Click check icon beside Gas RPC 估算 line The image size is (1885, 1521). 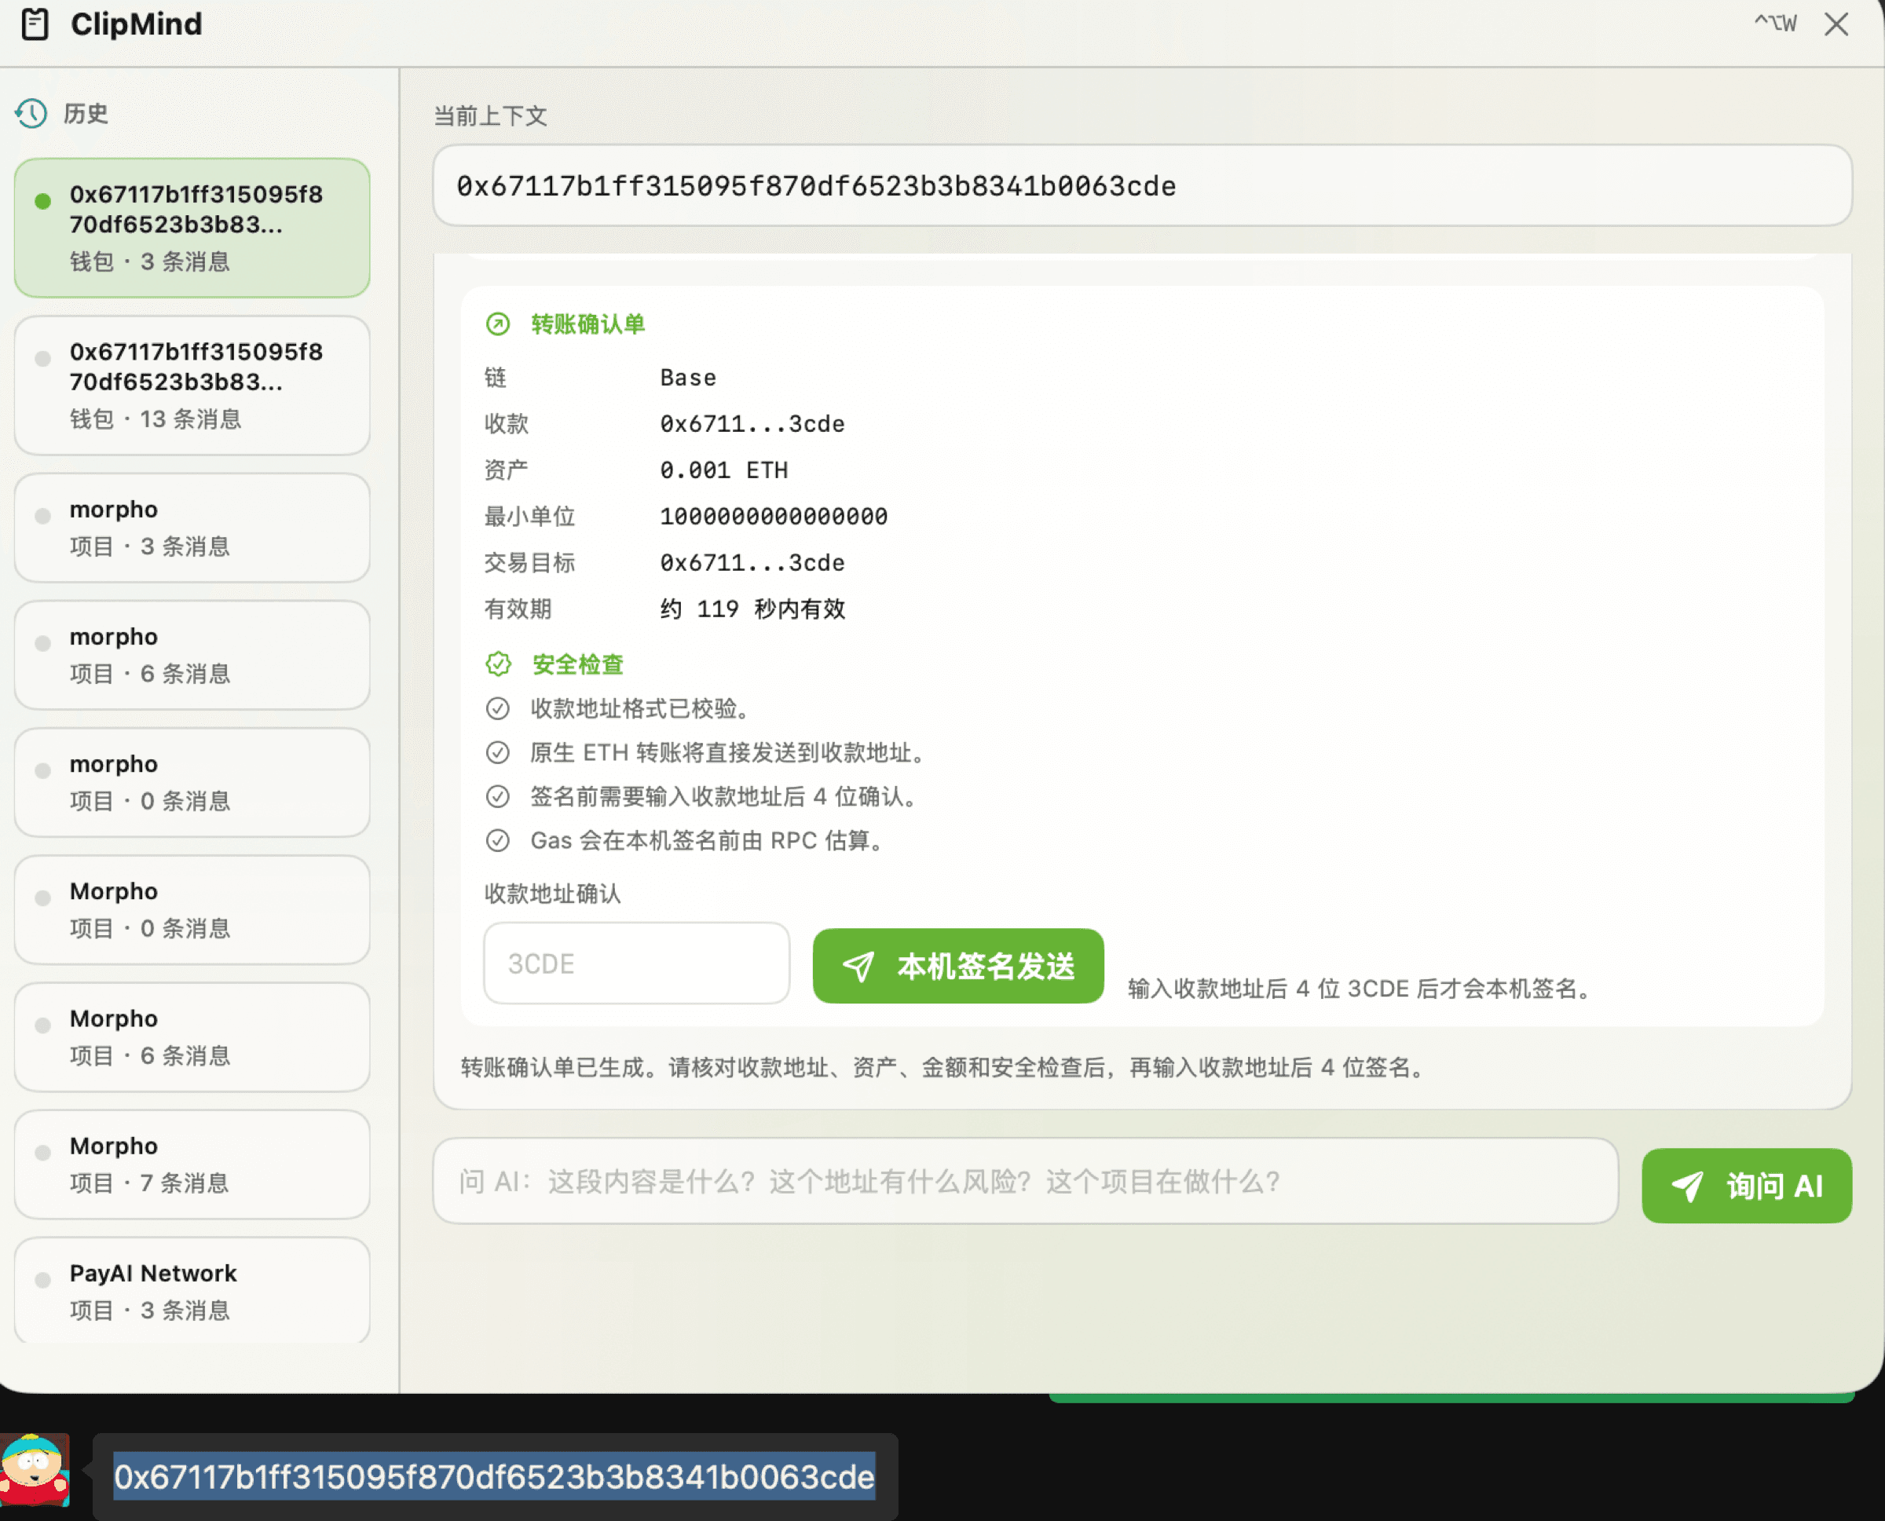point(498,840)
